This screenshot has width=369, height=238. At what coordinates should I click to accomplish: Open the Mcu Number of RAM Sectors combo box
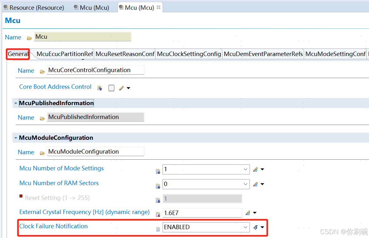206,184
